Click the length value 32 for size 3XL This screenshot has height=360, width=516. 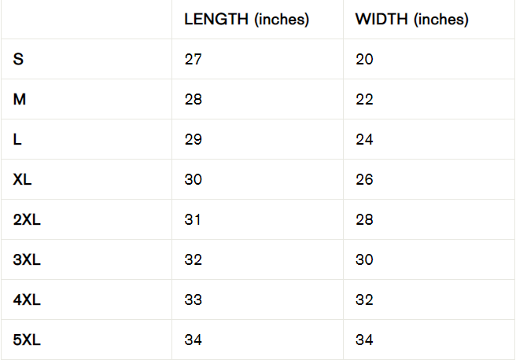click(x=193, y=260)
